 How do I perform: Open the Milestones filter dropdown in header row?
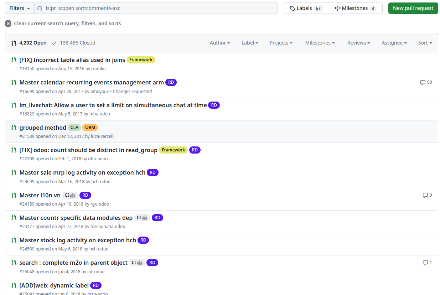[320, 43]
